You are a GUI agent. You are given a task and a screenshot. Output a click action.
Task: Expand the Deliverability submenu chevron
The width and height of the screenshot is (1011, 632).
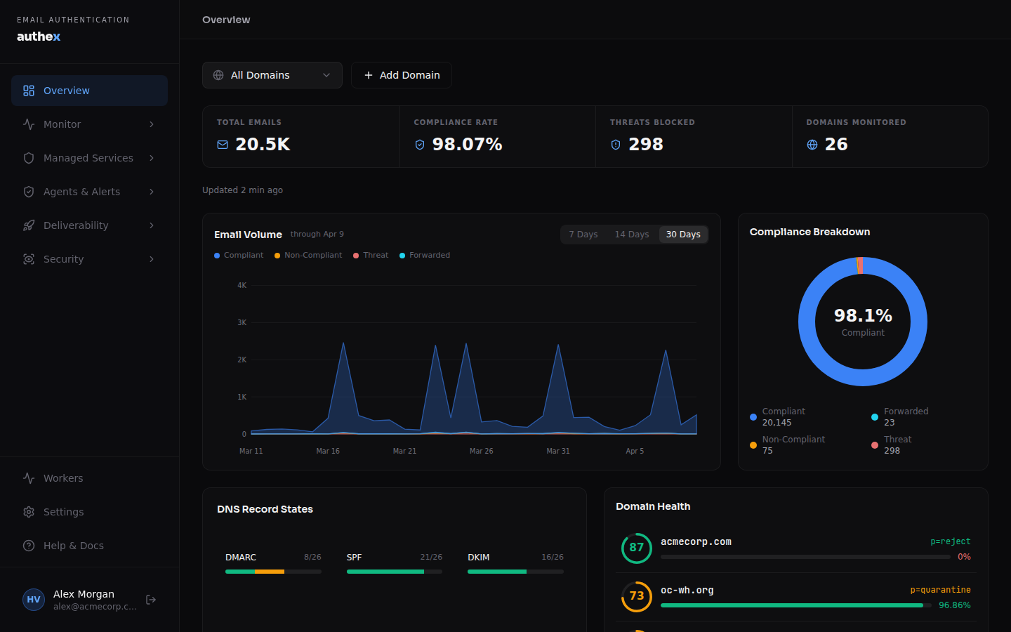(152, 225)
